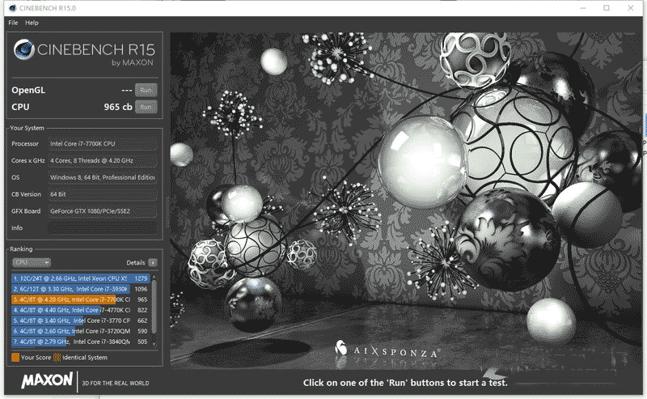The height and width of the screenshot is (399, 647).
Task: Open the CPU ranking type dropdown
Action: [x=32, y=262]
